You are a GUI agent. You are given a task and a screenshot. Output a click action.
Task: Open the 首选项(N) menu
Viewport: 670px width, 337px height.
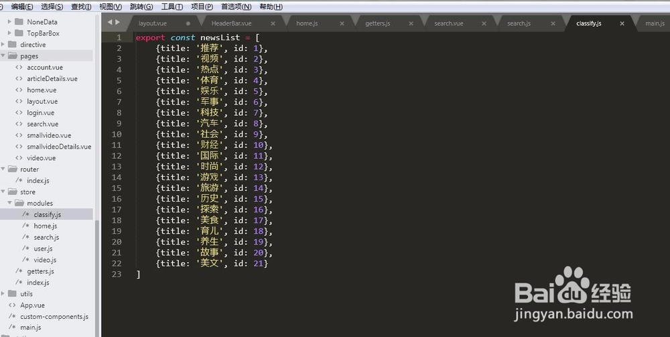click(x=236, y=7)
